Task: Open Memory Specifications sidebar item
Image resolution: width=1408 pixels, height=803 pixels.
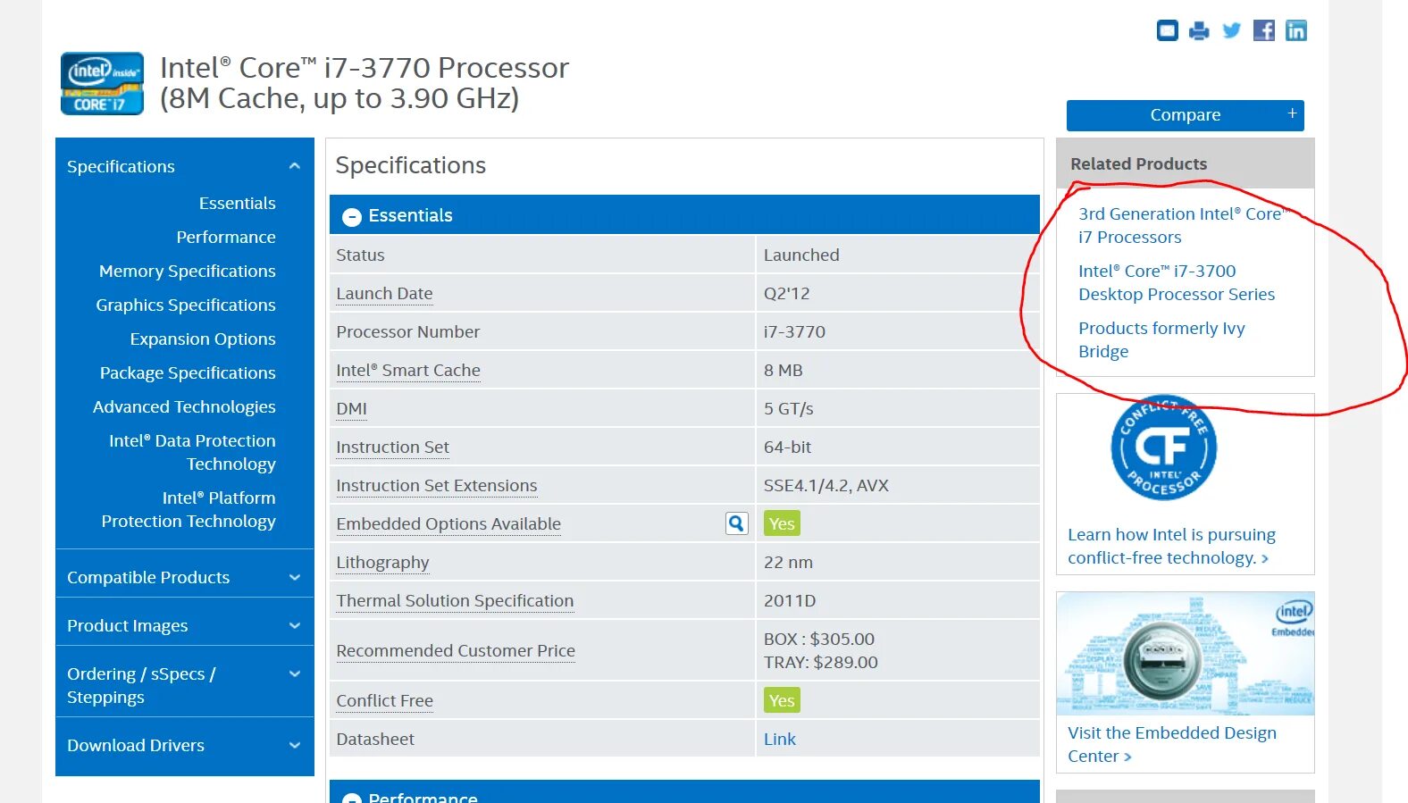Action: click(188, 272)
